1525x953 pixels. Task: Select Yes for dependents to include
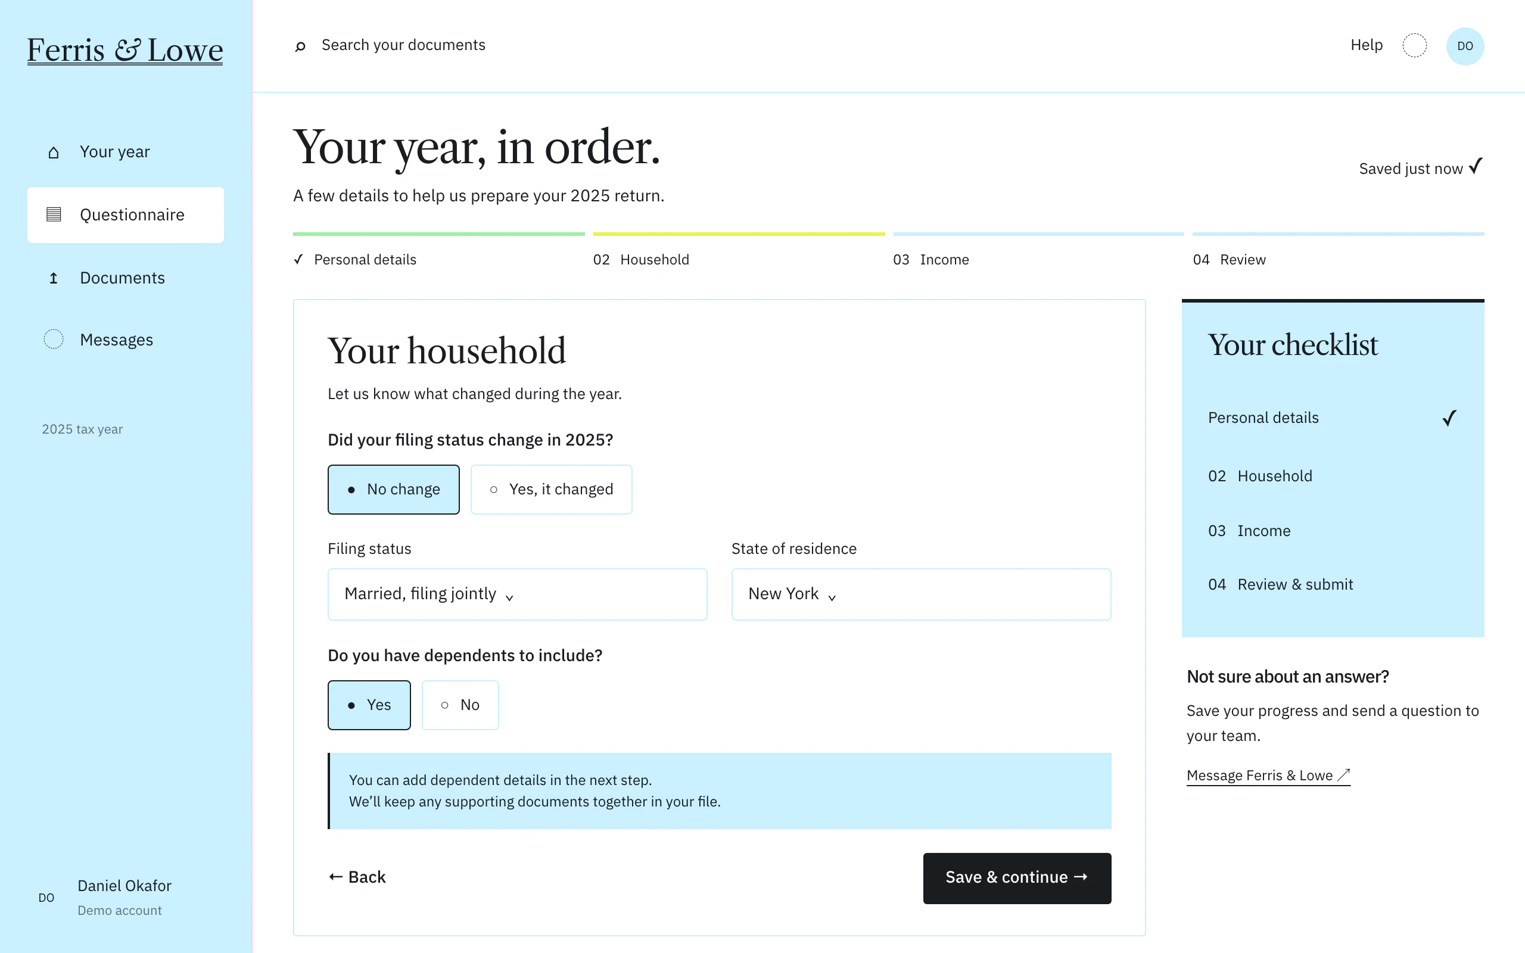click(x=369, y=705)
